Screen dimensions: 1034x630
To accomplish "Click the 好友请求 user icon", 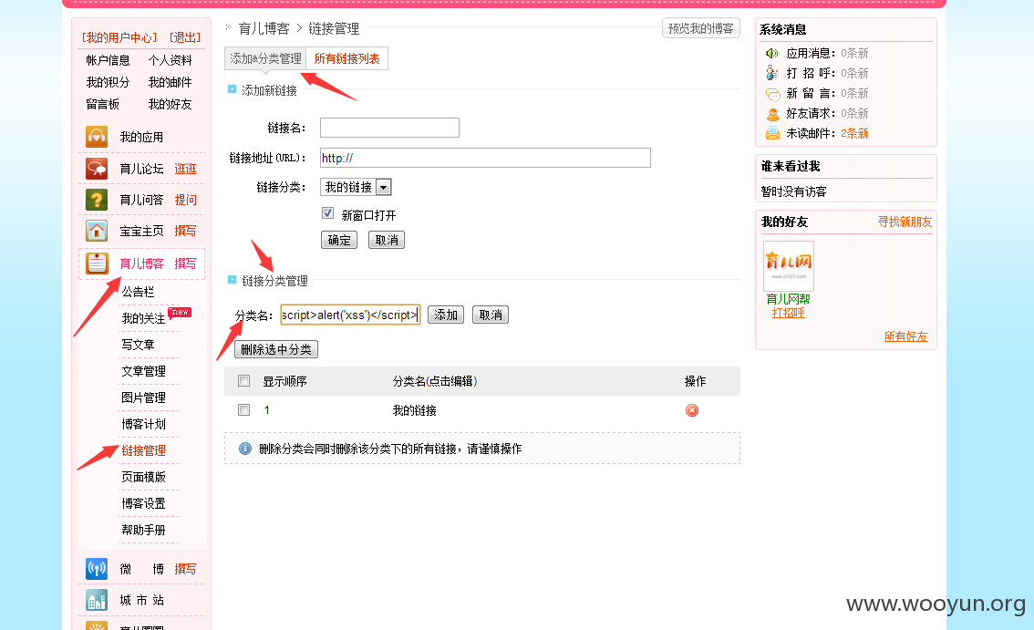I will tap(772, 114).
